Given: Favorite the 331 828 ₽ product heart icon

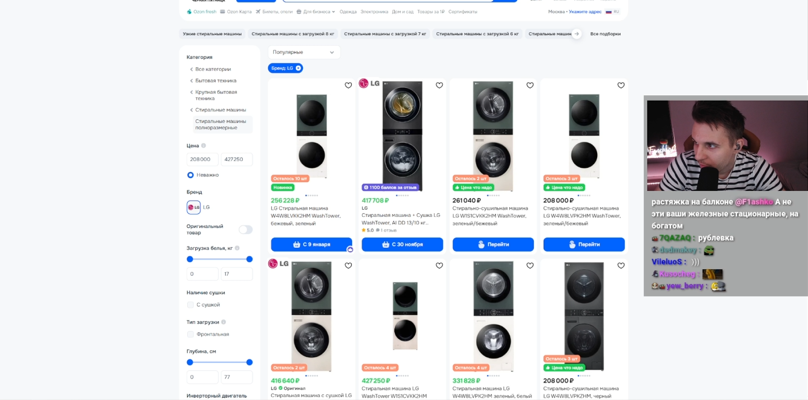Looking at the screenshot, I should (530, 265).
